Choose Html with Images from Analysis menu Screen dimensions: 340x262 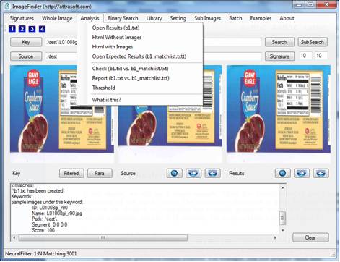pos(113,47)
